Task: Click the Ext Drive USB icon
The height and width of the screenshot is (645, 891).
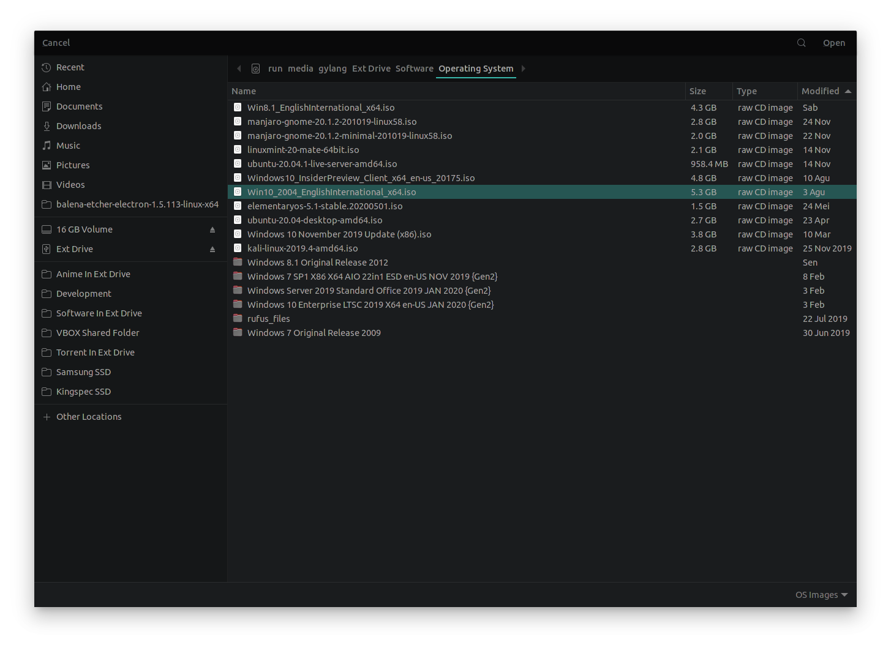Action: (x=47, y=249)
